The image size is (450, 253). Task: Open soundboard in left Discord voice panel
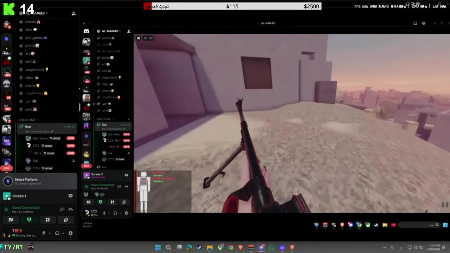tap(66, 220)
